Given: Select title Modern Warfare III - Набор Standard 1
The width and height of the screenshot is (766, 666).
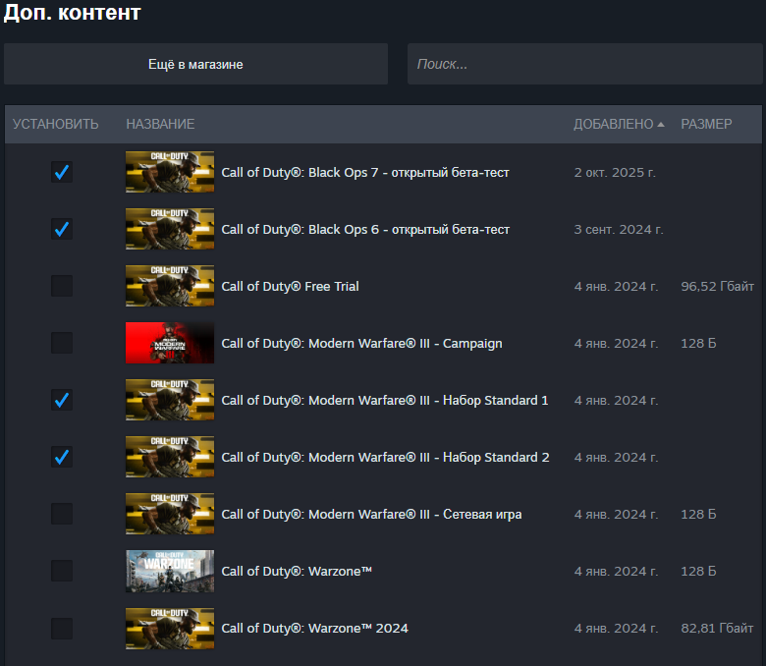Looking at the screenshot, I should pyautogui.click(x=384, y=401).
